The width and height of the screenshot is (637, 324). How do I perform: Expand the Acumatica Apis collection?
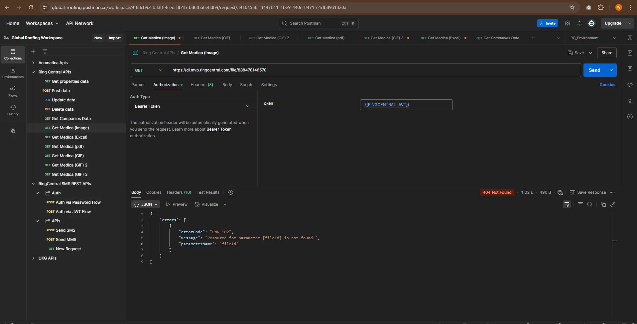(x=33, y=63)
